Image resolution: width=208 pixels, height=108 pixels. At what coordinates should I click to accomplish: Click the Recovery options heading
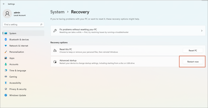pos(59,42)
